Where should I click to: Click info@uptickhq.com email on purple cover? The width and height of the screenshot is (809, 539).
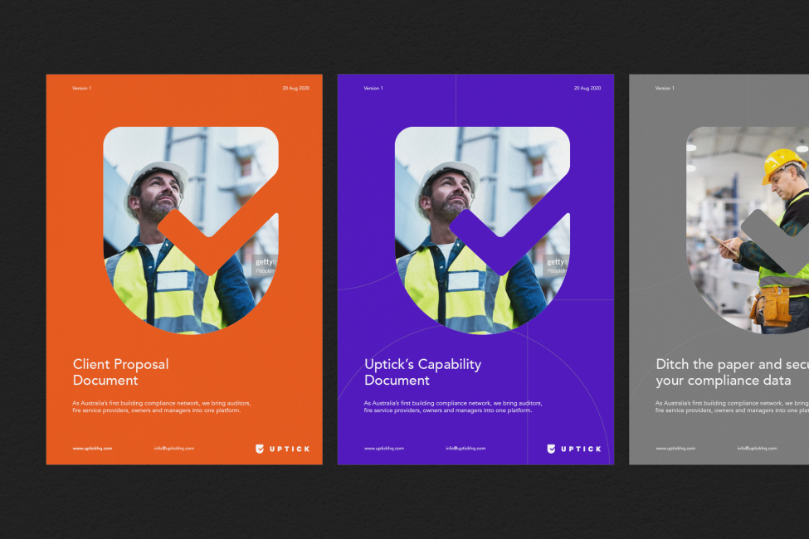tap(465, 449)
